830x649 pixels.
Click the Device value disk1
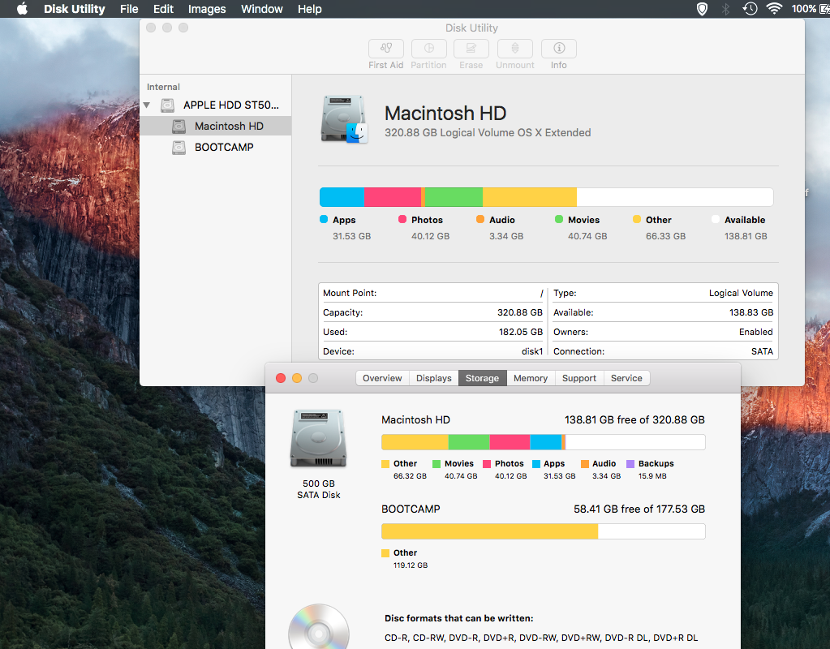coord(532,351)
